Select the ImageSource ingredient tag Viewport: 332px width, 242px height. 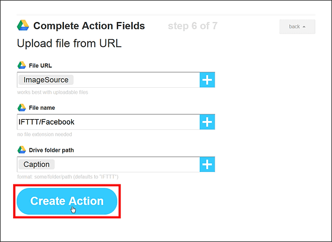(46, 80)
